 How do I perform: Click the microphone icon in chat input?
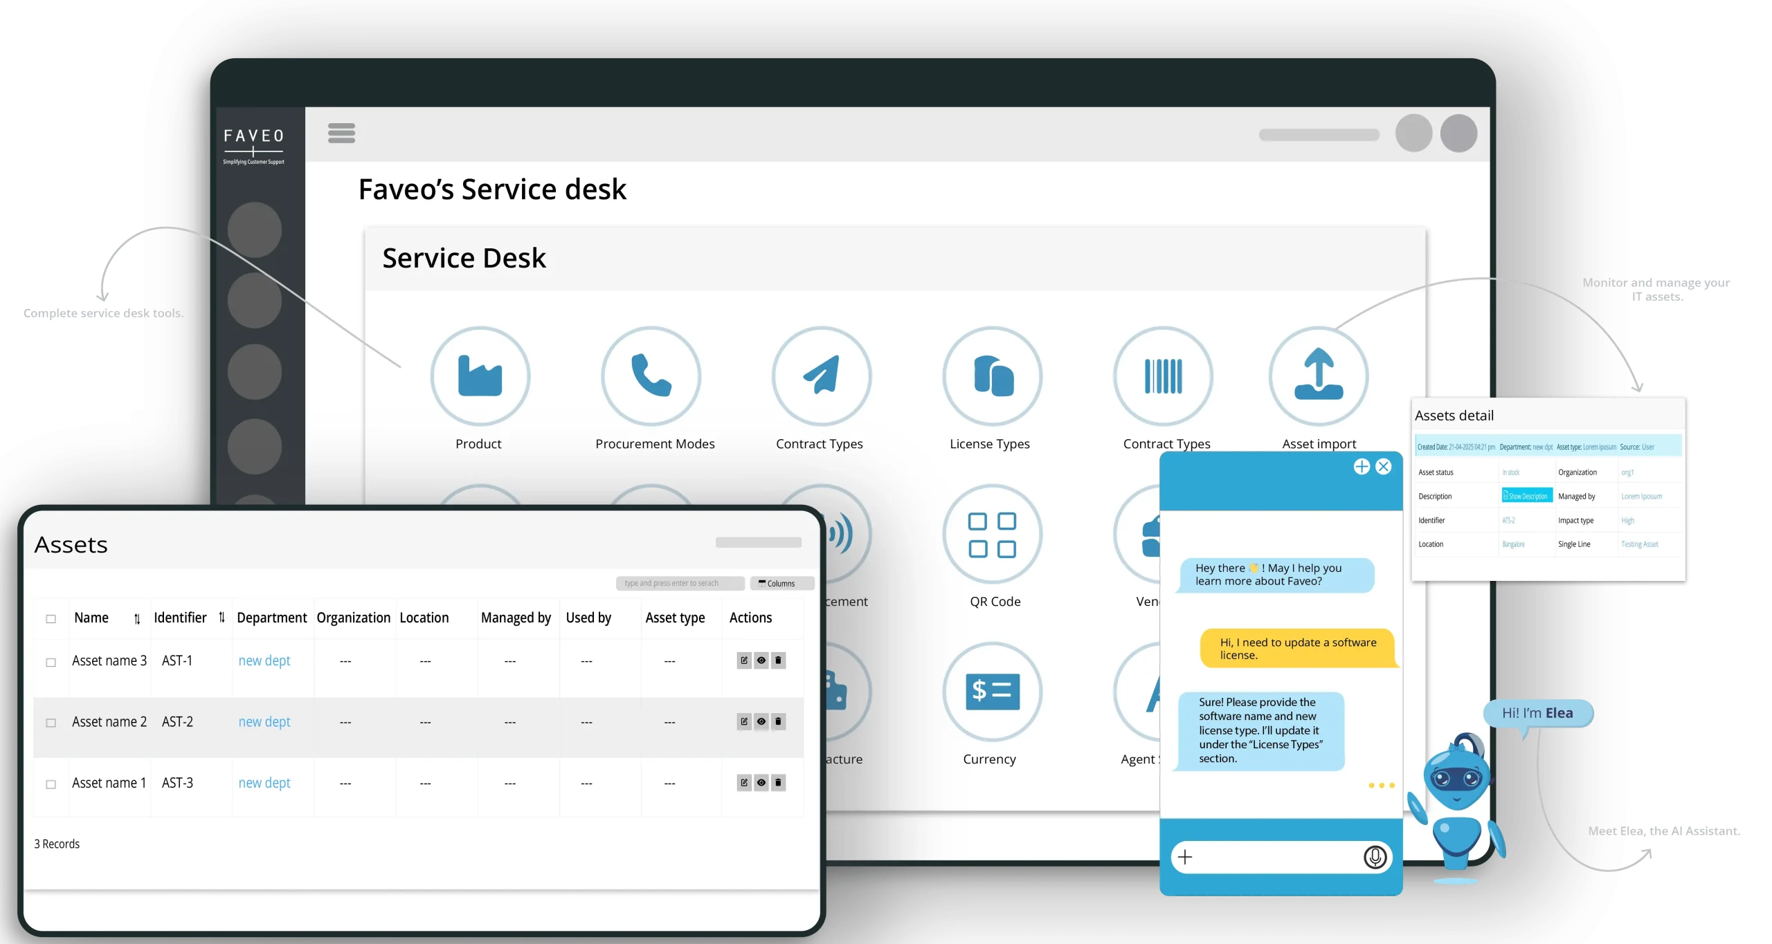pyautogui.click(x=1375, y=858)
